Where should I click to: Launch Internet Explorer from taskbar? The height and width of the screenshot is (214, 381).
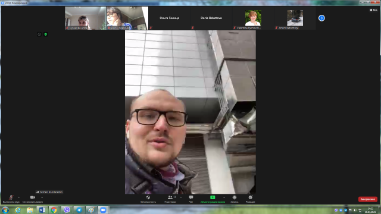tap(18, 210)
